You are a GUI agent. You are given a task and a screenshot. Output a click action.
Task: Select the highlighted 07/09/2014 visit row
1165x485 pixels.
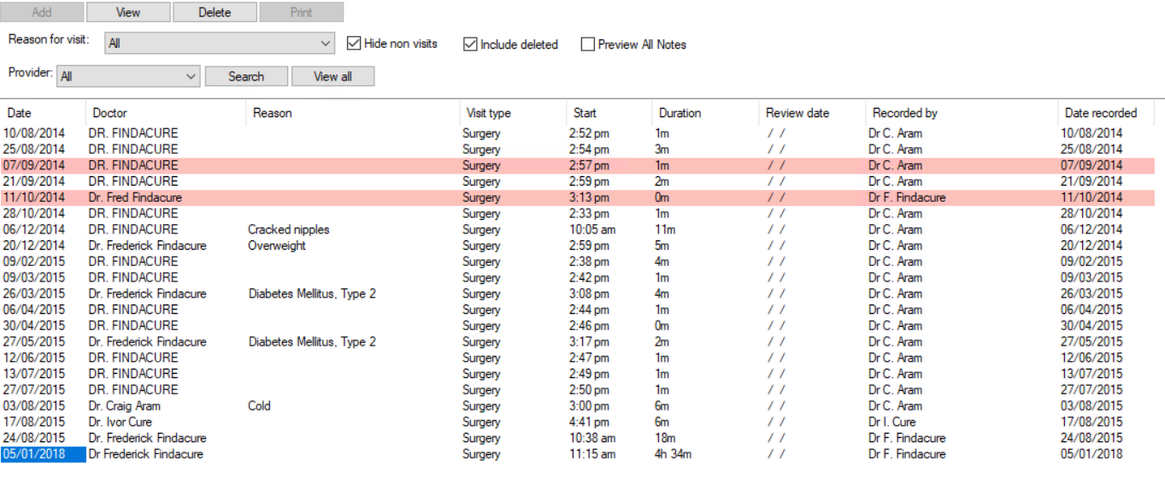click(x=577, y=165)
